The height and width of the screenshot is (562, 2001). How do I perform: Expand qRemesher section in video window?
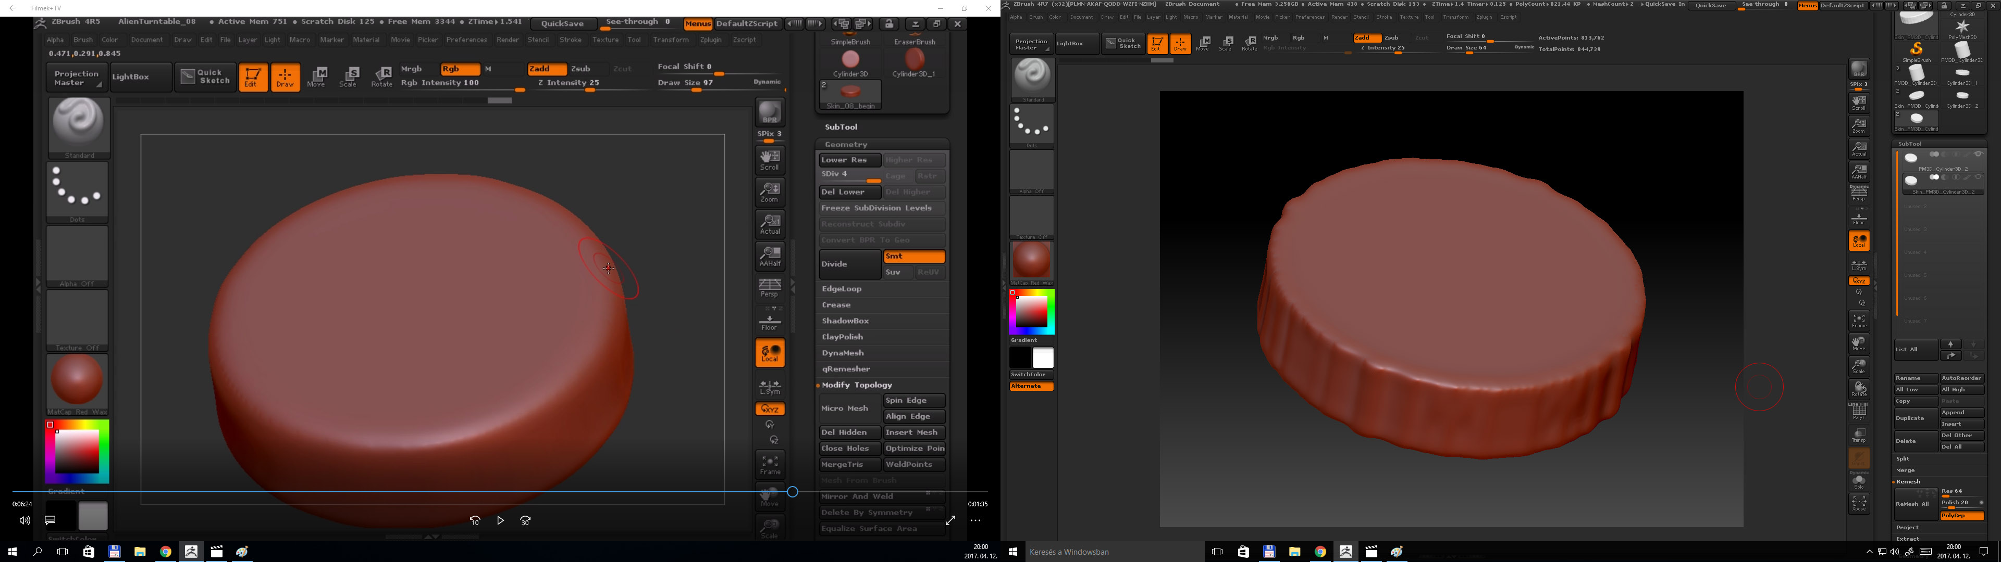[846, 369]
